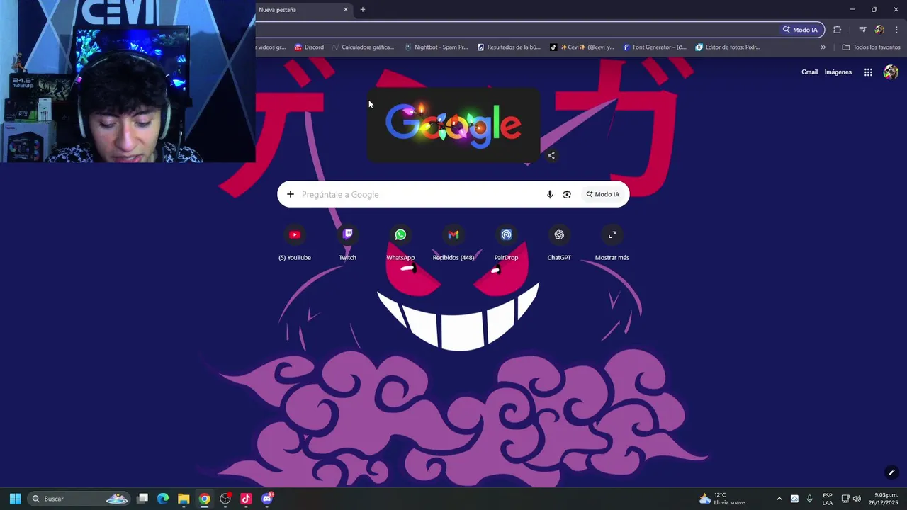Switch the ESP LAA input language
The width and height of the screenshot is (907, 510).
click(x=828, y=499)
